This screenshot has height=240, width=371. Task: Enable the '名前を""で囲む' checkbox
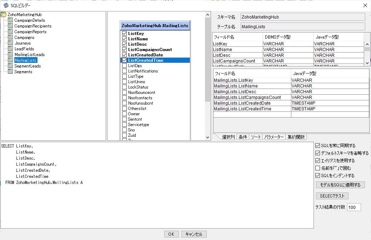coord(318,168)
